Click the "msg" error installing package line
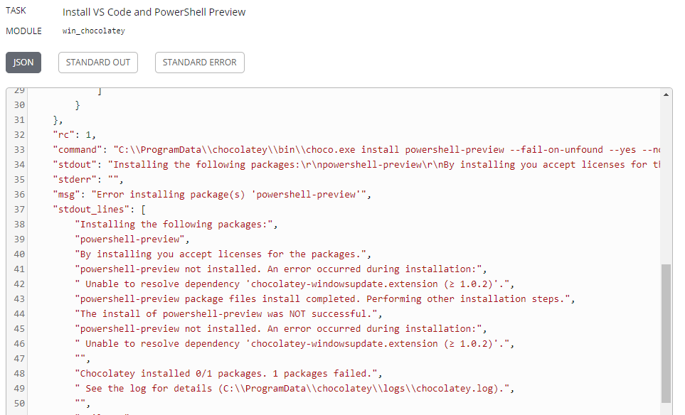Image resolution: width=685 pixels, height=415 pixels. (212, 195)
